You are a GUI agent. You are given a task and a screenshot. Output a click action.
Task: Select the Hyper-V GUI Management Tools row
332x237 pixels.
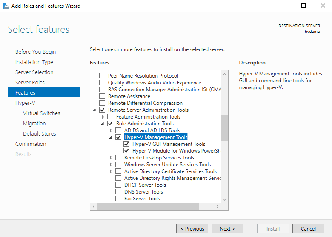[169, 144]
